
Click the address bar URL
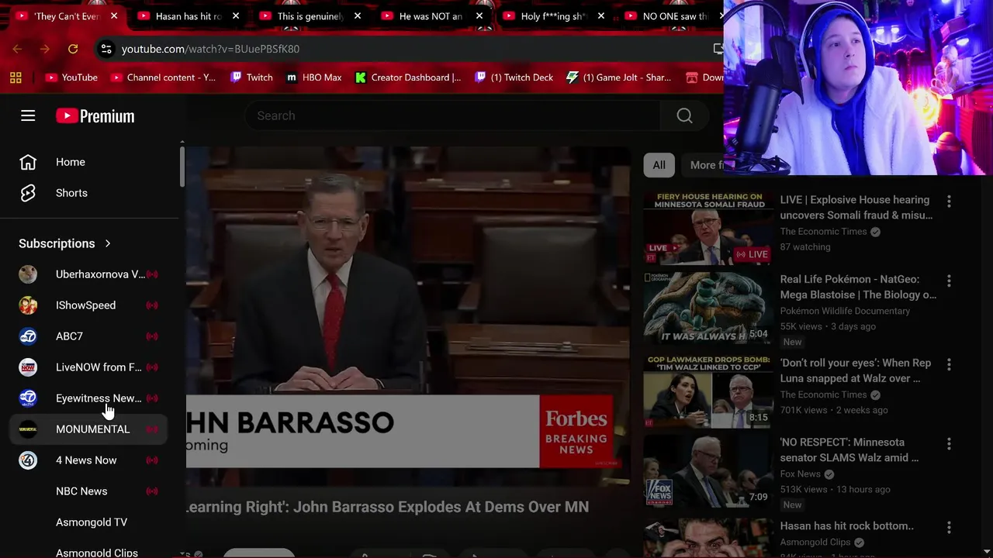tap(210, 49)
